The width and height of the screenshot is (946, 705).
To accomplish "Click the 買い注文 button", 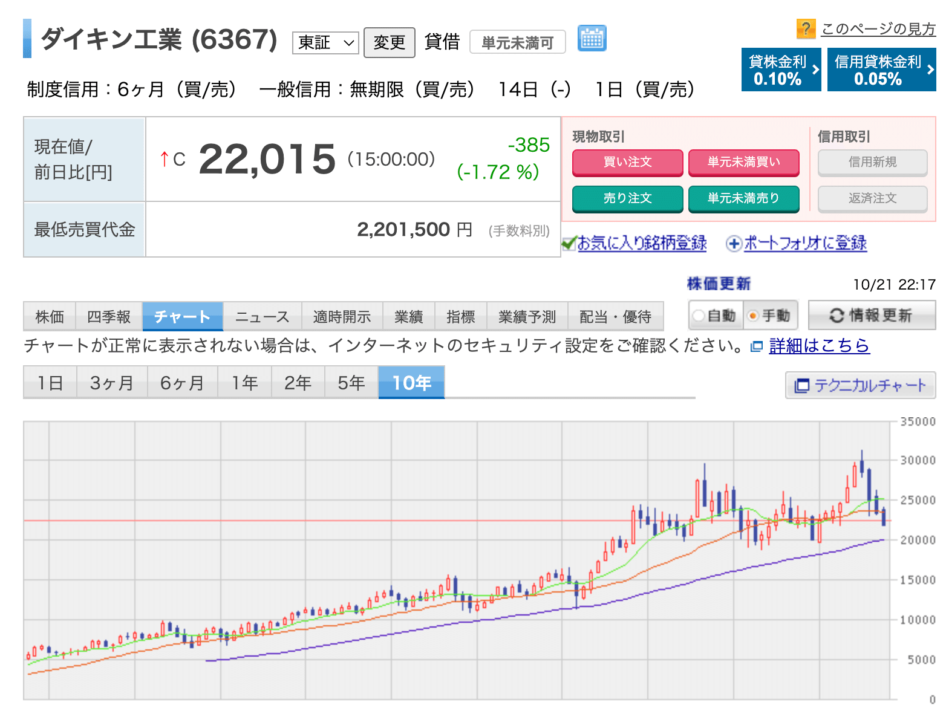I will tap(628, 162).
